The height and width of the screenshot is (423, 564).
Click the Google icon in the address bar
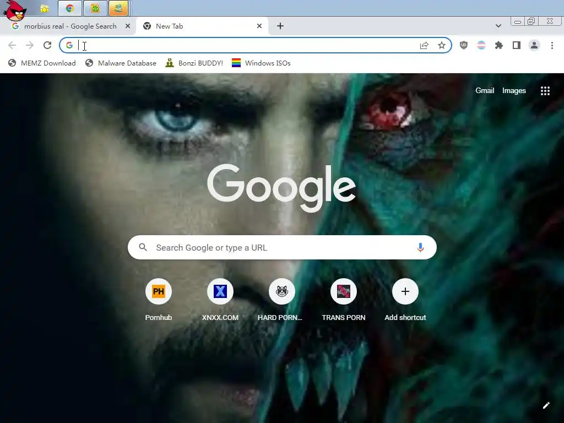tap(69, 45)
